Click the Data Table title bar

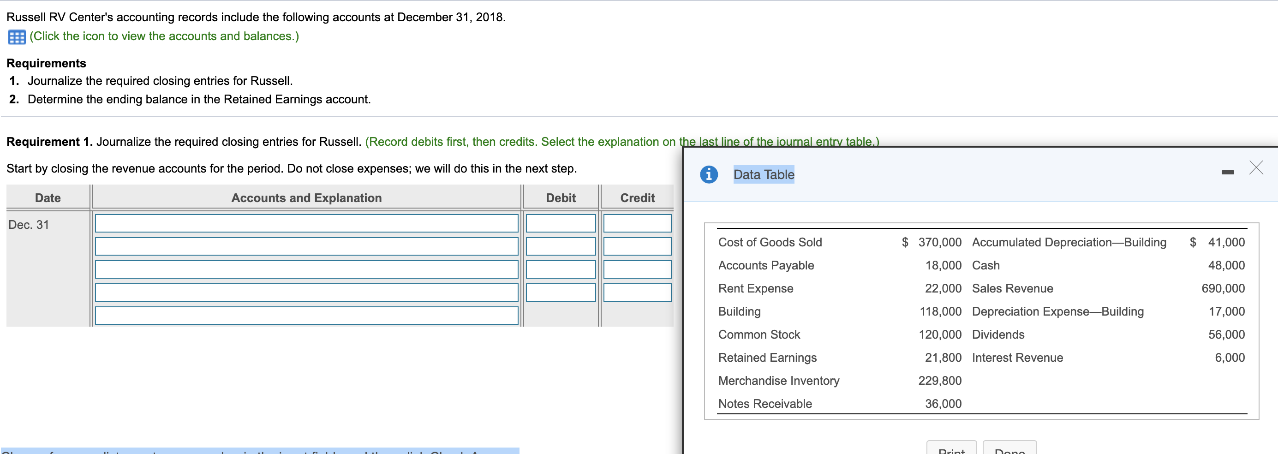(763, 174)
